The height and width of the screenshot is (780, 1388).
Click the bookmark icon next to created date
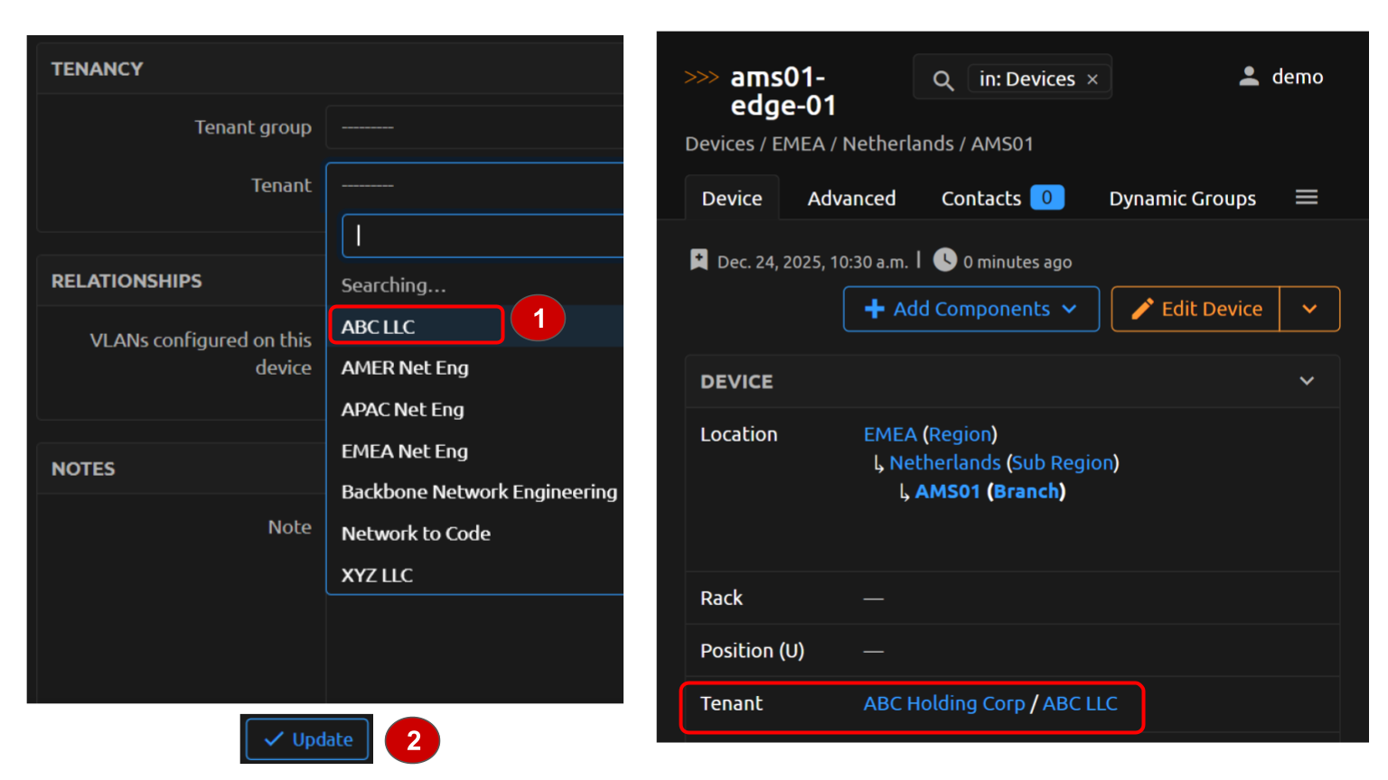[x=699, y=261]
